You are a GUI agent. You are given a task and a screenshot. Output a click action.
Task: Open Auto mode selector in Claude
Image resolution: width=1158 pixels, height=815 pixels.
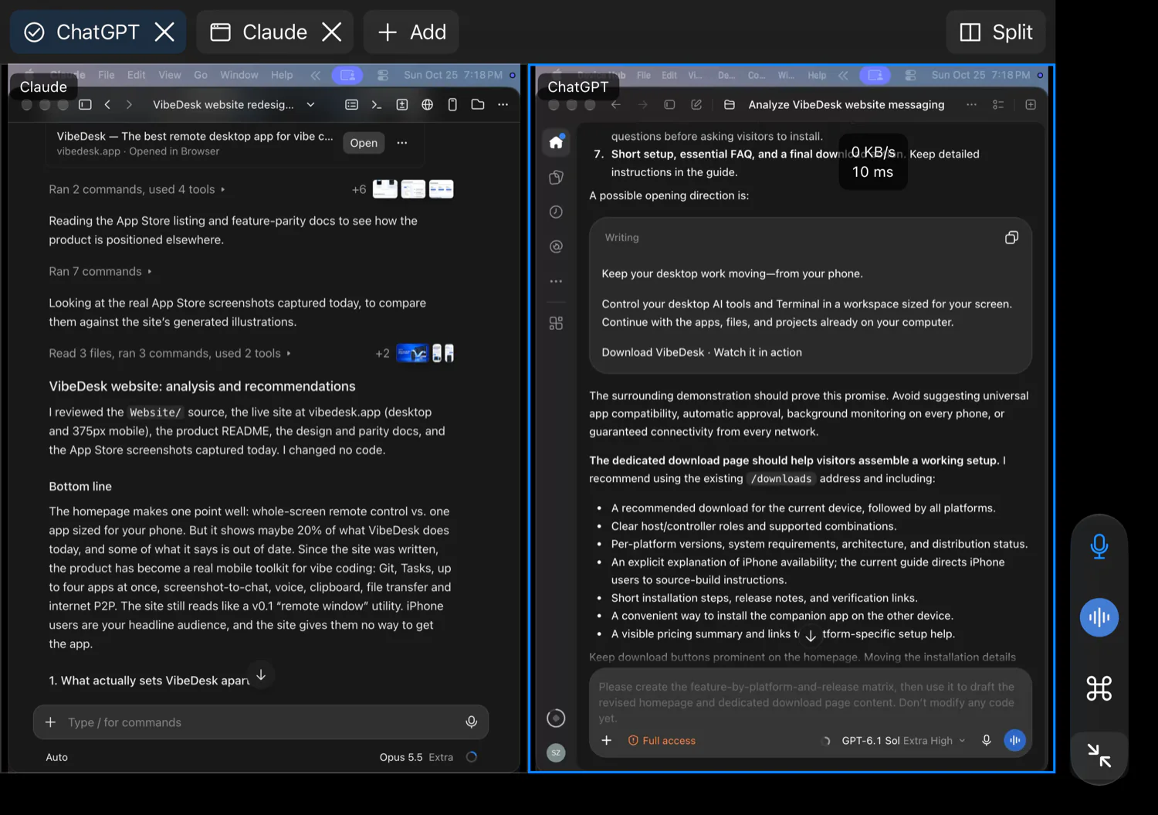pyautogui.click(x=56, y=757)
